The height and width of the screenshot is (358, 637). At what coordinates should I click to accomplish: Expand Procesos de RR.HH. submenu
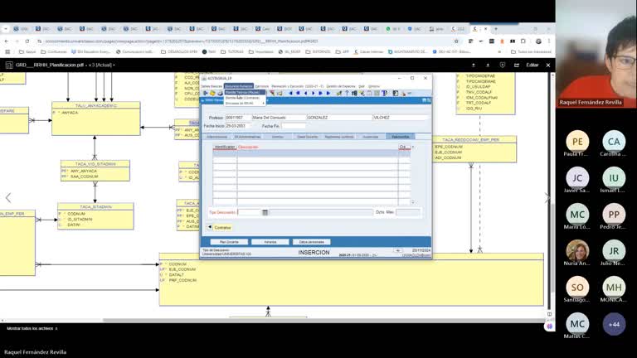245,103
